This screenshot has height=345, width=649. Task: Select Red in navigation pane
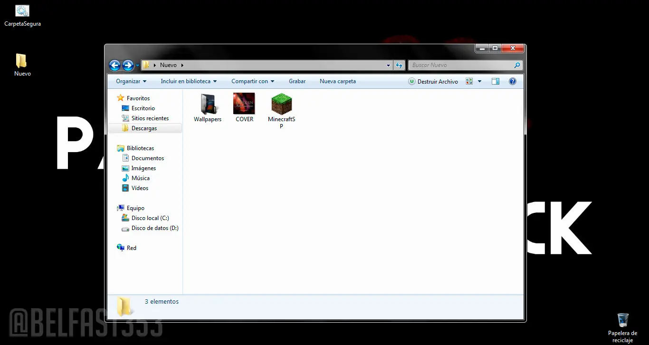coord(127,248)
